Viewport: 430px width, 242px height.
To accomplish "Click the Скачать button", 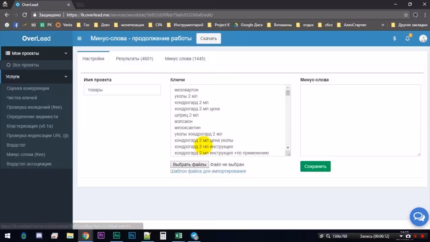I will click(209, 38).
